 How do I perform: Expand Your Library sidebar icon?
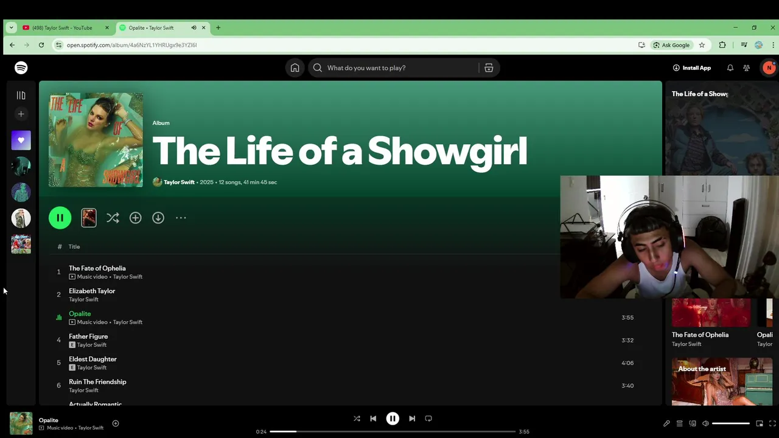click(x=21, y=95)
